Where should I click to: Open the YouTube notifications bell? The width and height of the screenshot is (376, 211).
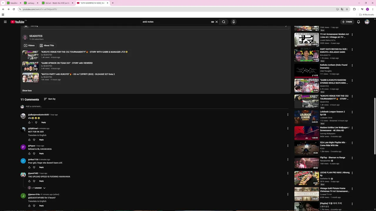(x=358, y=22)
